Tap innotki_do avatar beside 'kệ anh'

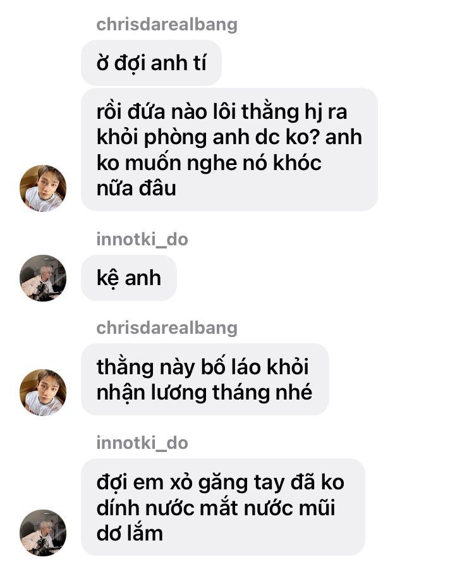(43, 278)
